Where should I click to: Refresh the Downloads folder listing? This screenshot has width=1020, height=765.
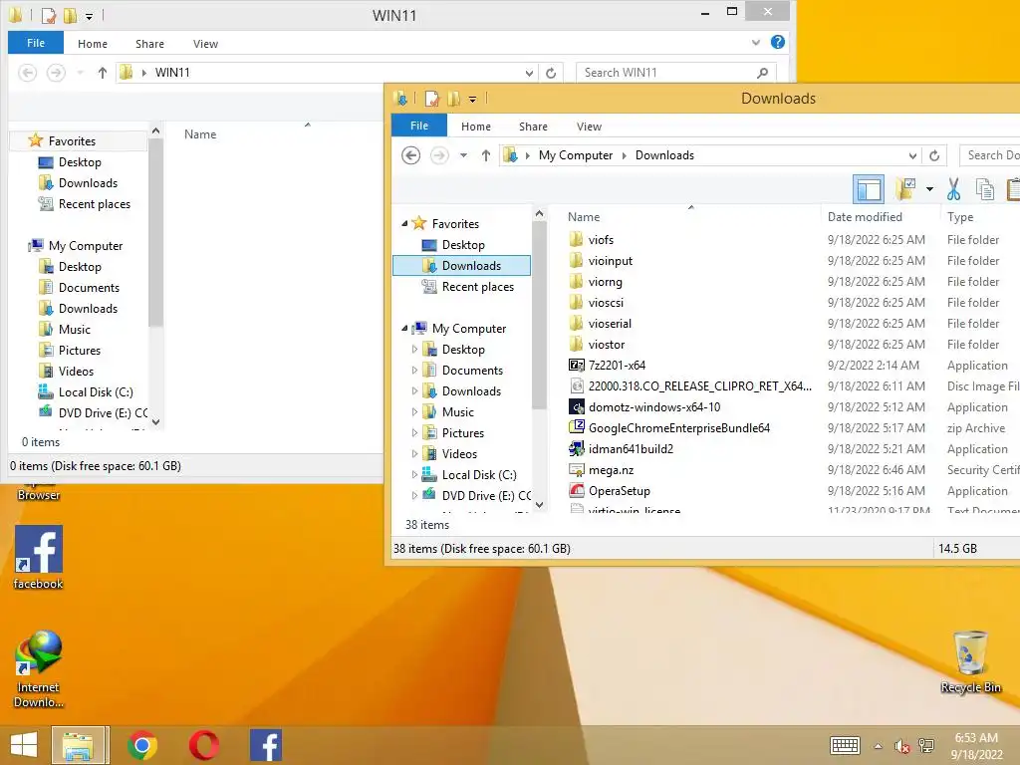point(934,155)
